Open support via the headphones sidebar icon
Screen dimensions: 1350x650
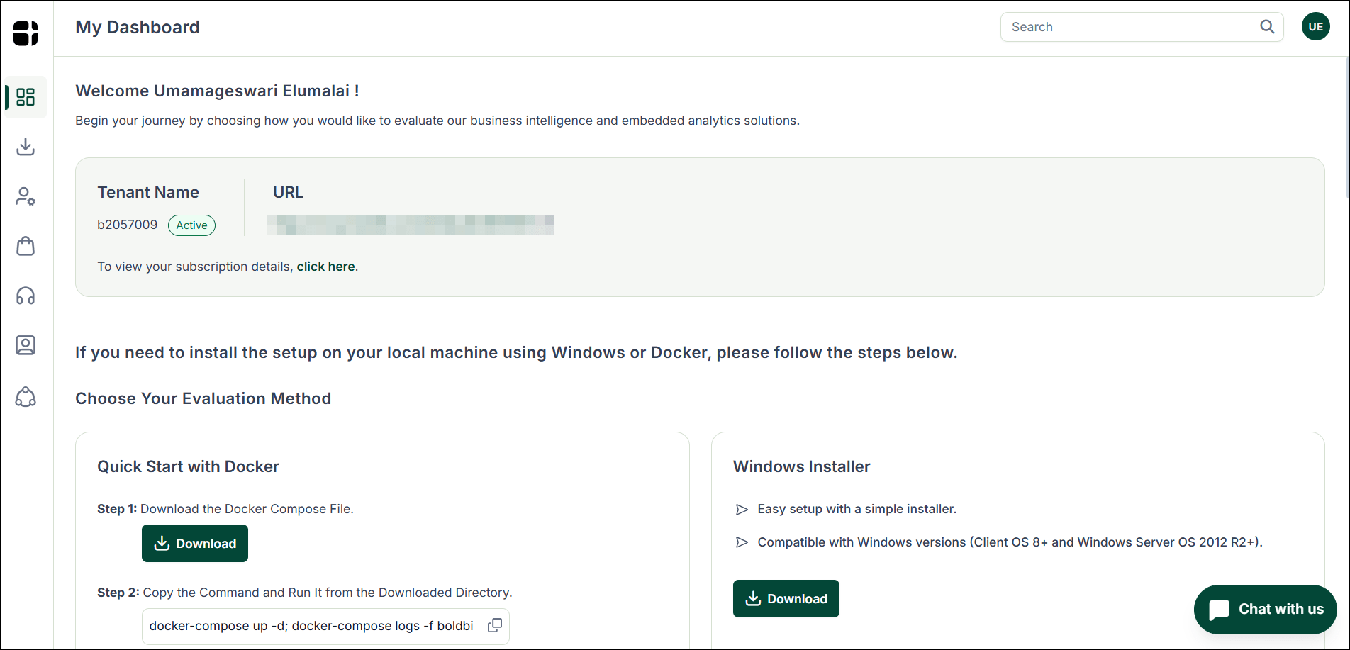[26, 296]
